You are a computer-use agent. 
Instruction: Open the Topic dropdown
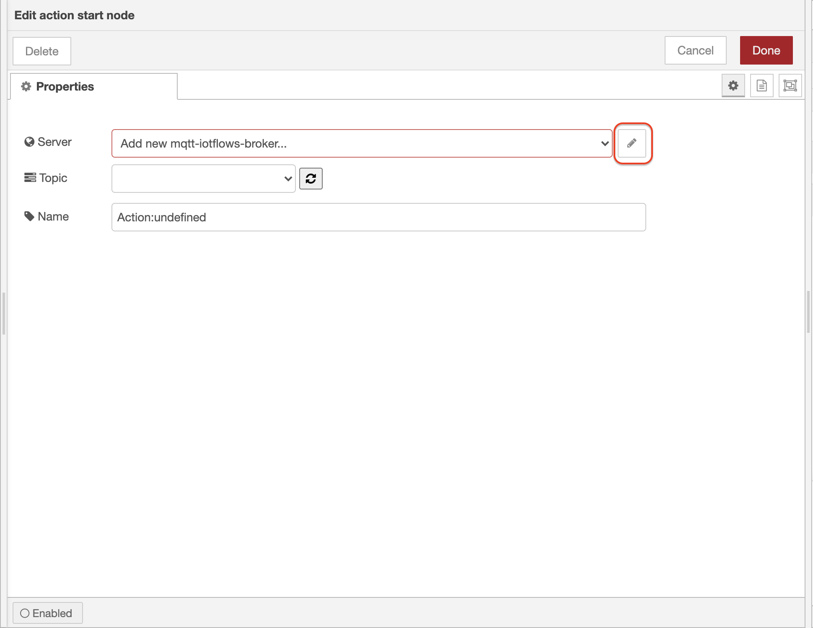[203, 179]
